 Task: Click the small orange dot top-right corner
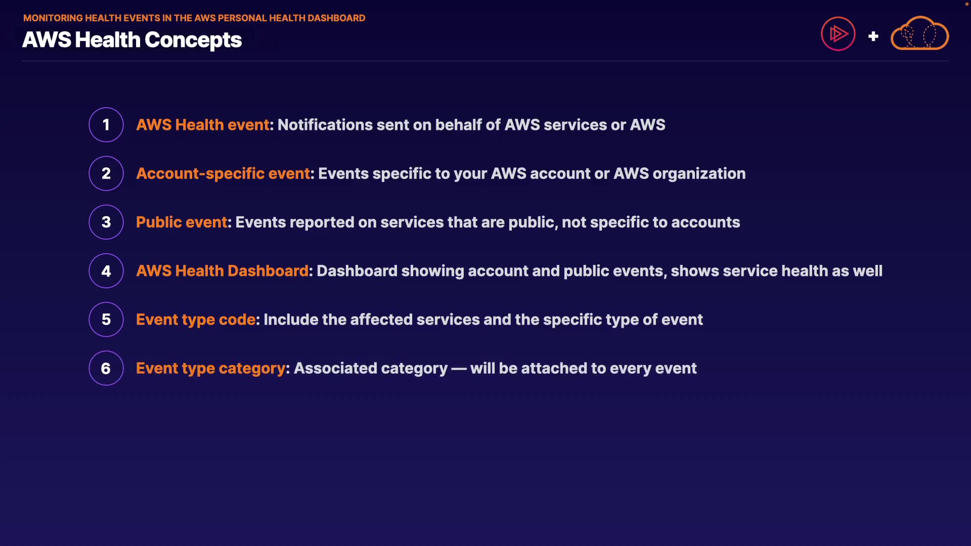click(x=966, y=4)
